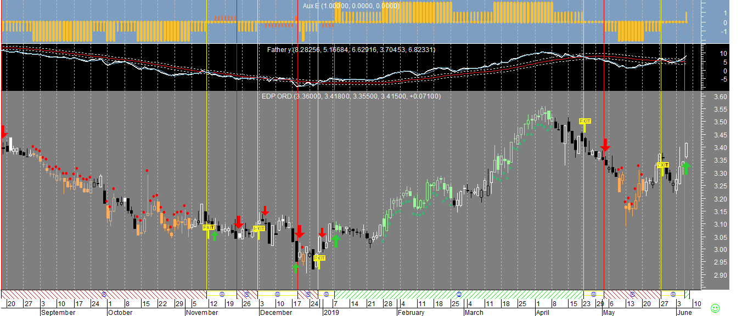Click the blue smiley above February 25 date

(459, 294)
